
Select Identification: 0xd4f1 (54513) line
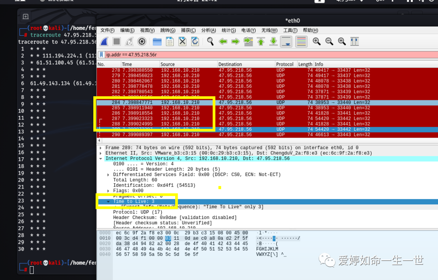click(x=154, y=185)
